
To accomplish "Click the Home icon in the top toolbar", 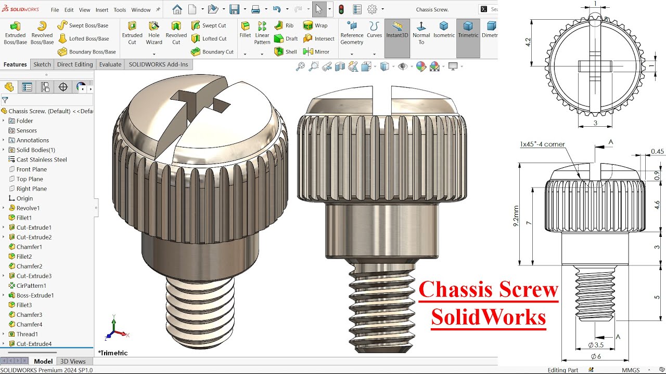I will 177,9.
